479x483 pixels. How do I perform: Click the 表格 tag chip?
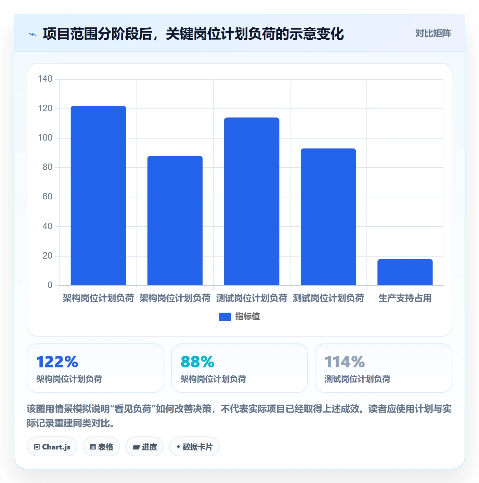[101, 446]
